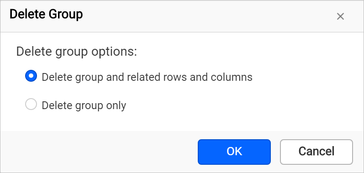Click the OK button
The height and width of the screenshot is (173, 364).
click(234, 152)
